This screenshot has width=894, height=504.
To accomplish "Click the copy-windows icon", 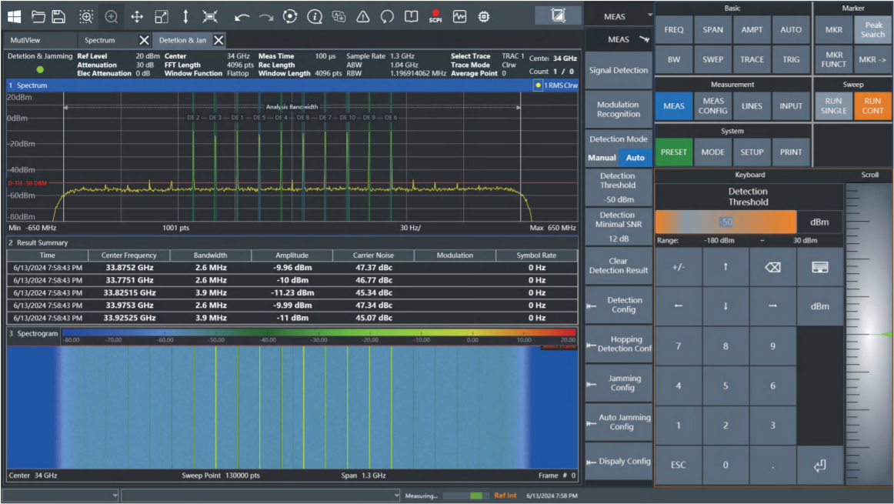I will click(339, 16).
